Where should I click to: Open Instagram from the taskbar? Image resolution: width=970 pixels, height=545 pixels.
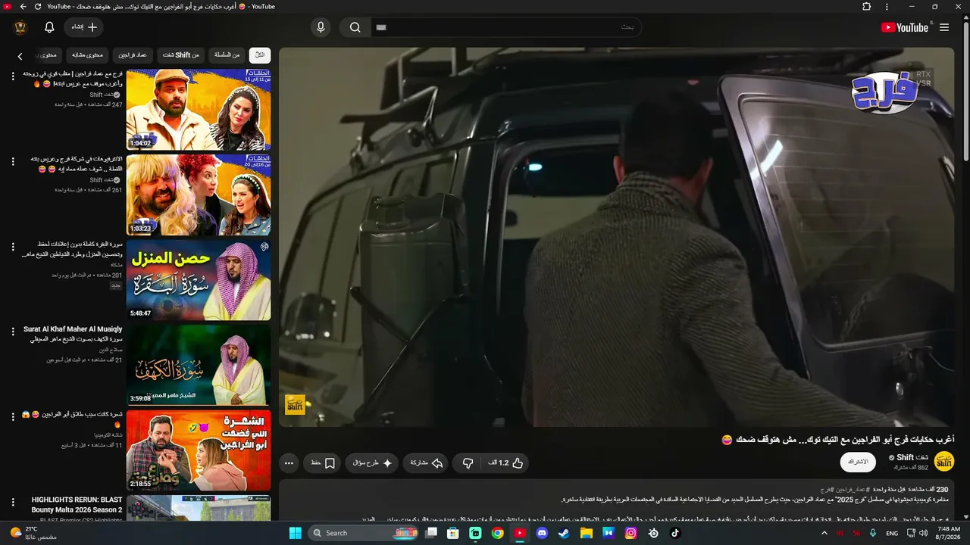630,533
